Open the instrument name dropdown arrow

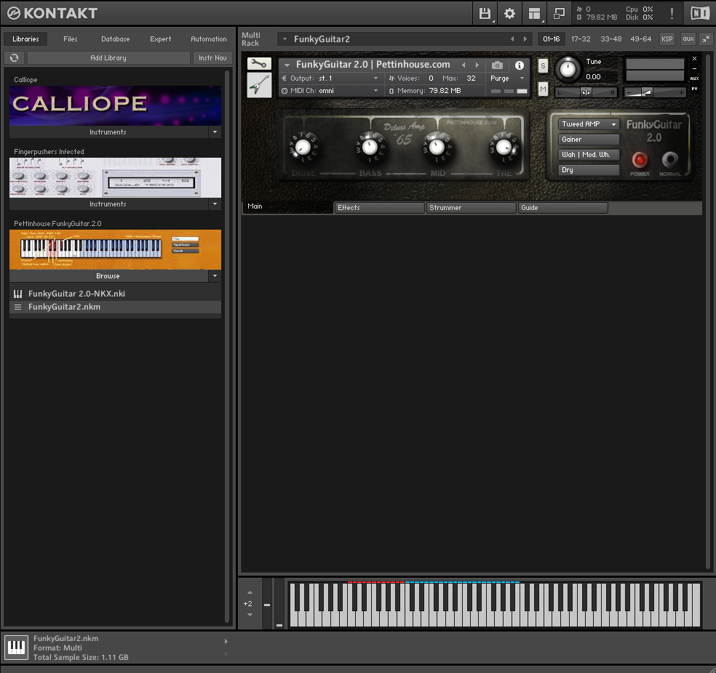tap(287, 65)
